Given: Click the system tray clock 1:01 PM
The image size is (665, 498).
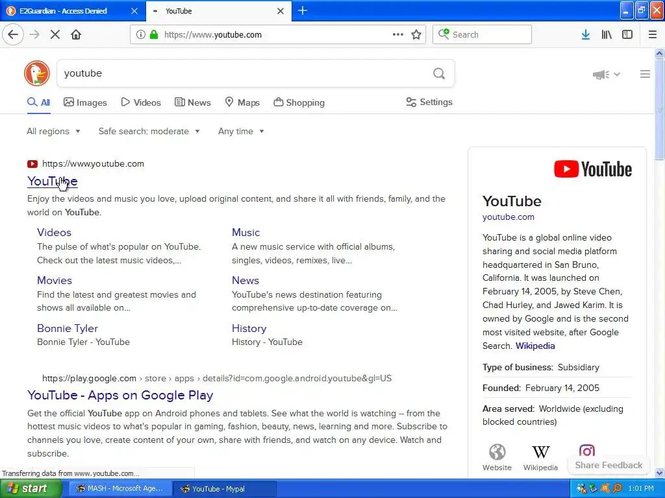Looking at the screenshot, I should 641,489.
